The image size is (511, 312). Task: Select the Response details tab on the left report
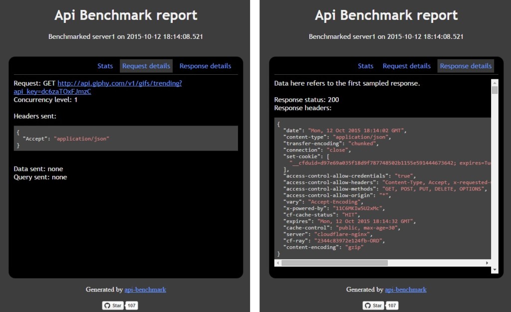pyautogui.click(x=205, y=65)
